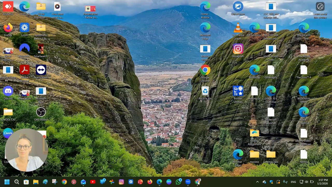Select the Systeme.io Basics folder
This screenshot has width=332, height=187.
[x=41, y=31]
